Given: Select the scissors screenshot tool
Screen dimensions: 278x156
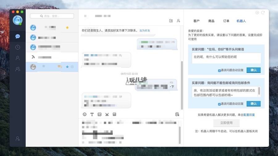Looking at the screenshot, I should click(x=107, y=114).
